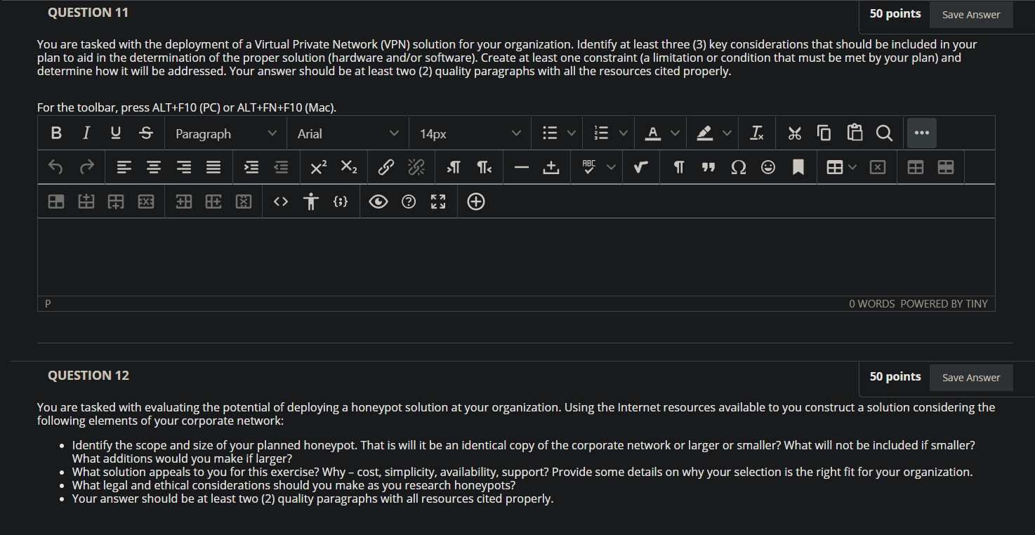The width and height of the screenshot is (1035, 535).
Task: Expand the bullet list style menu
Action: (x=571, y=133)
